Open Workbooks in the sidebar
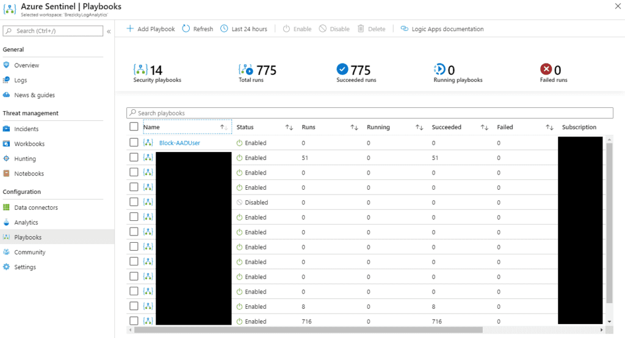625x338 pixels. 29,143
